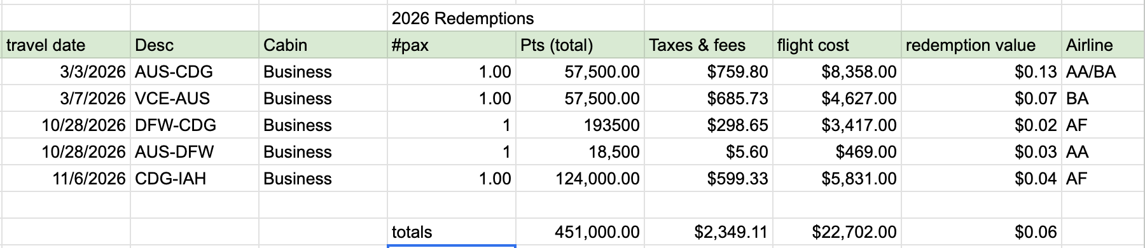
Task: Select the "Cabin" header cell
Action: point(323,45)
